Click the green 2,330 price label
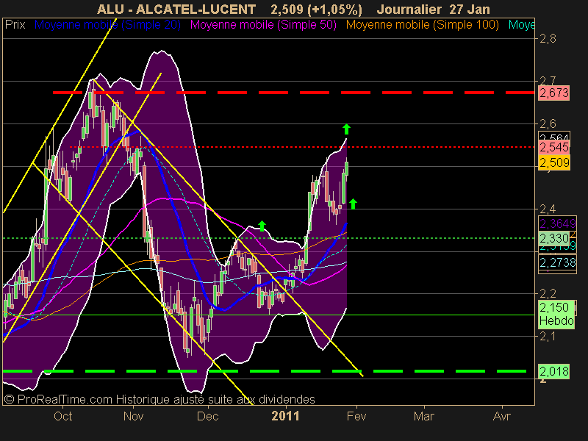Viewport: 588px width, 441px height. (554, 238)
